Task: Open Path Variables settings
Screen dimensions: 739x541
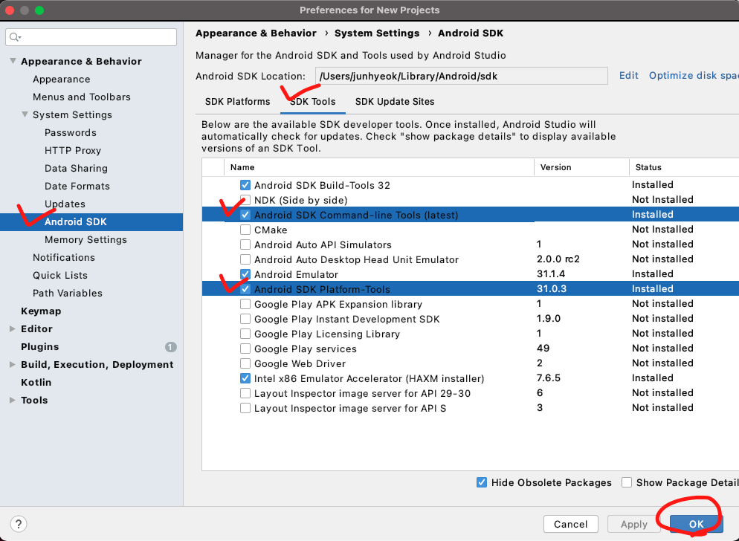Action: click(68, 293)
